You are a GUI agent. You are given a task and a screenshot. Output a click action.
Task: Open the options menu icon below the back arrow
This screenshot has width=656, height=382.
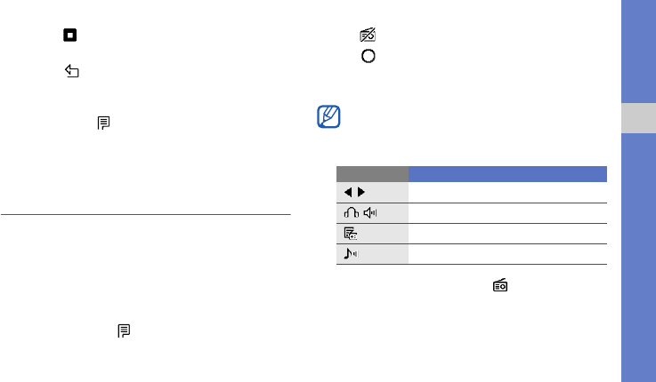pyautogui.click(x=103, y=123)
